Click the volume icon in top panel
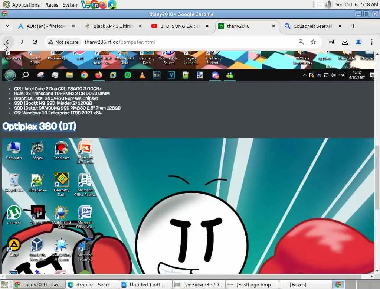Image resolution: width=380 pixels, height=289 pixels. pos(328,4)
